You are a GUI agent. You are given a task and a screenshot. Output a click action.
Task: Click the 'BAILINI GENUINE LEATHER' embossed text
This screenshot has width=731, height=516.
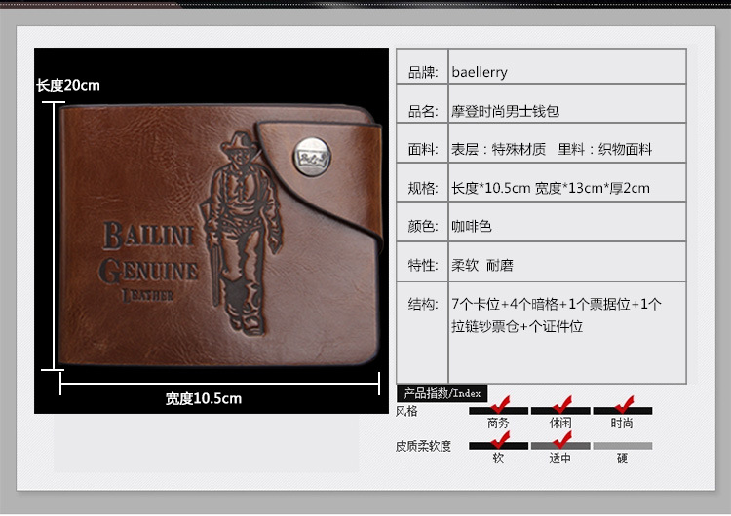pos(148,260)
